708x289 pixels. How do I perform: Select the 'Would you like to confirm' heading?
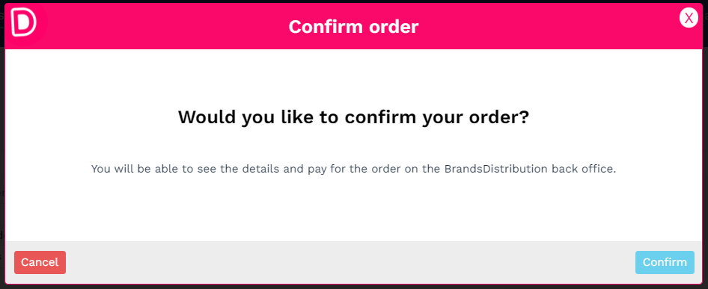click(353, 117)
